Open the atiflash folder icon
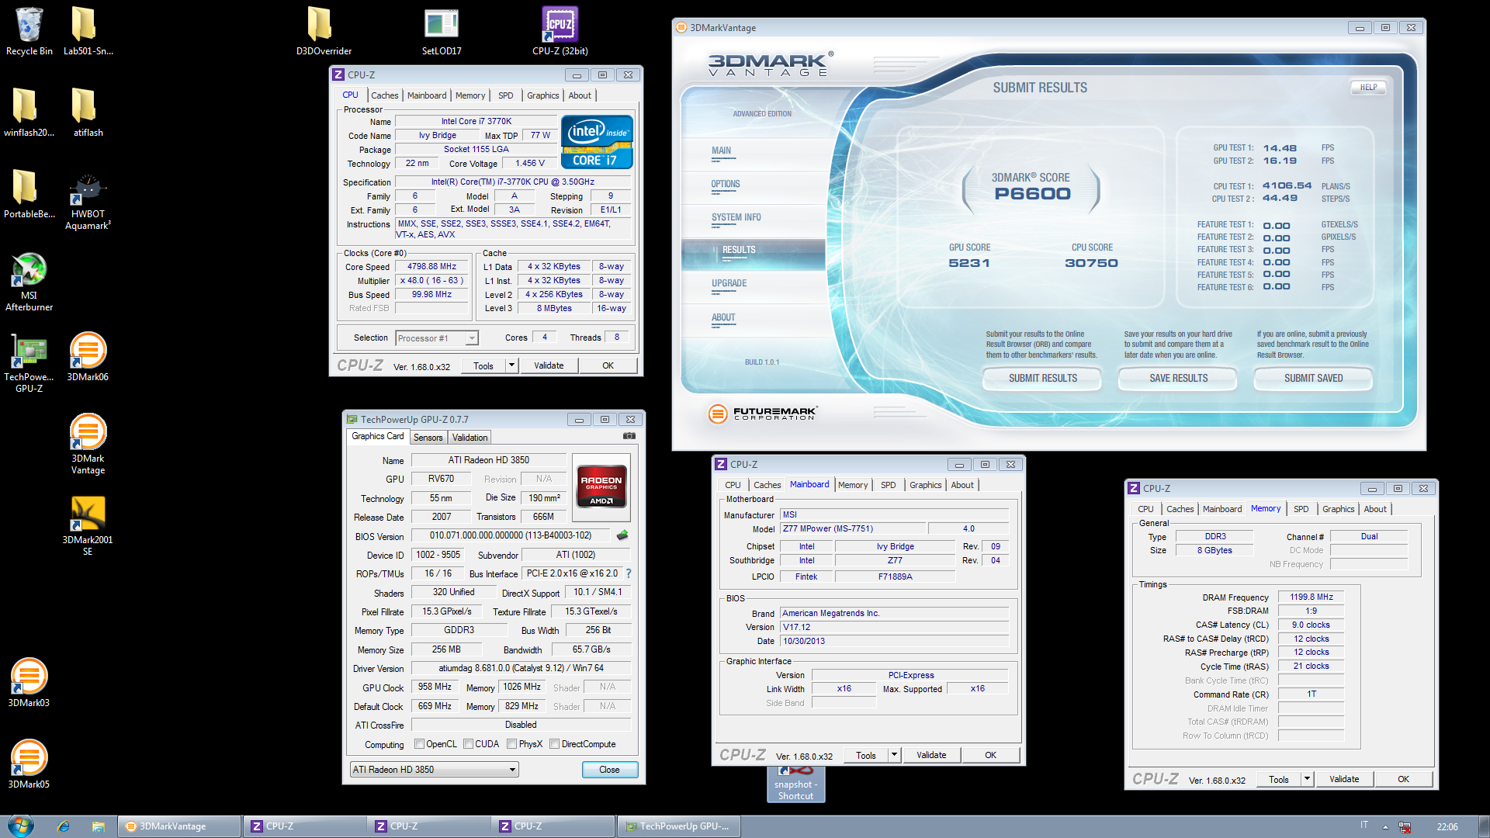1490x838 pixels. pyautogui.click(x=88, y=113)
